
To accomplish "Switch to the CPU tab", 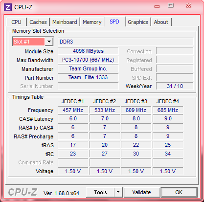I will tap(16, 22).
